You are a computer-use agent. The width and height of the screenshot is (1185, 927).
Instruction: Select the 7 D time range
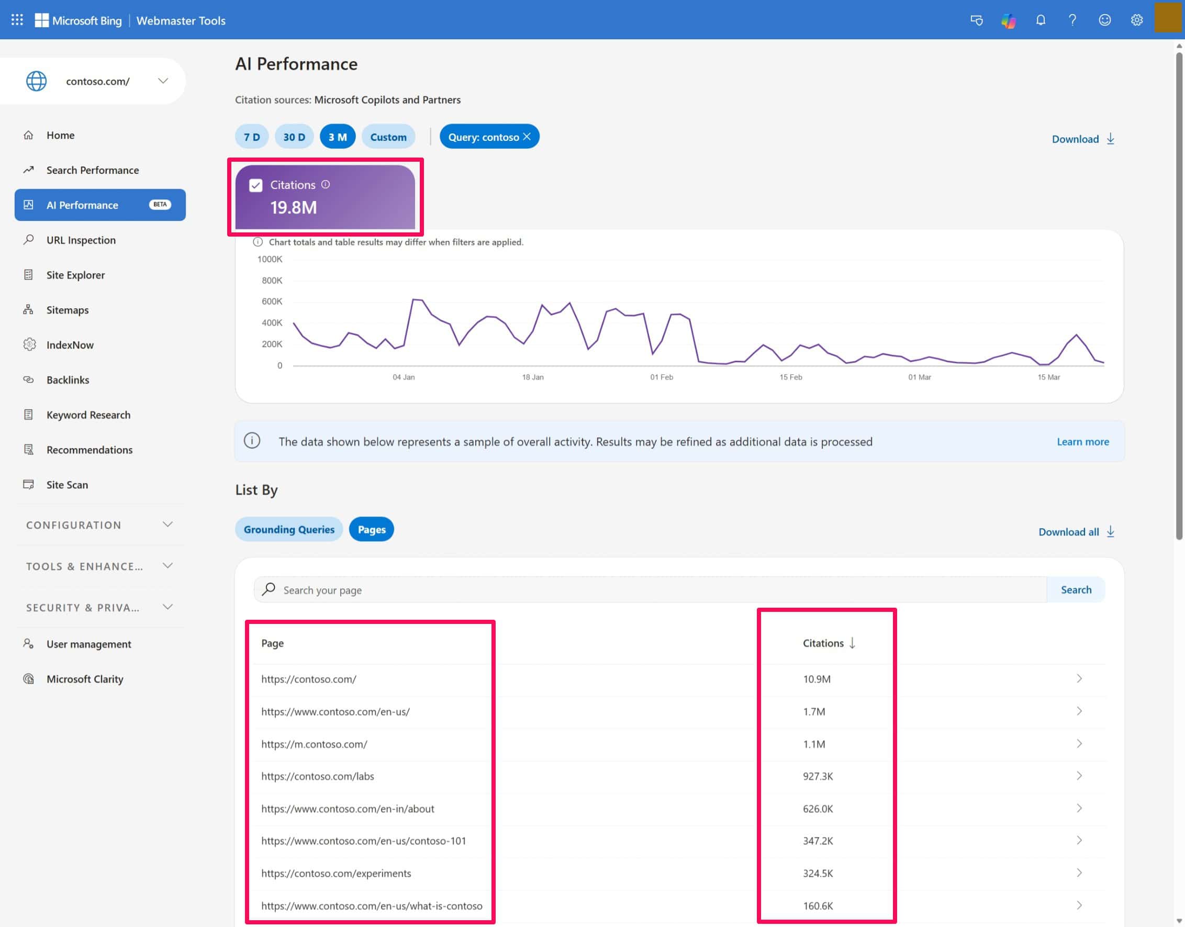[x=252, y=137]
